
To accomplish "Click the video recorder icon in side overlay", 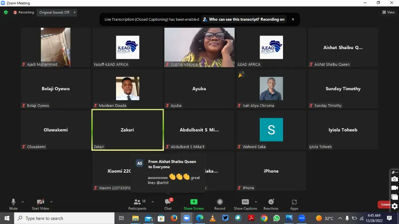I will [x=395, y=188].
